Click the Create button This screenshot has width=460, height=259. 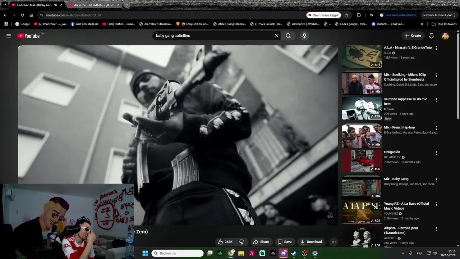413,36
